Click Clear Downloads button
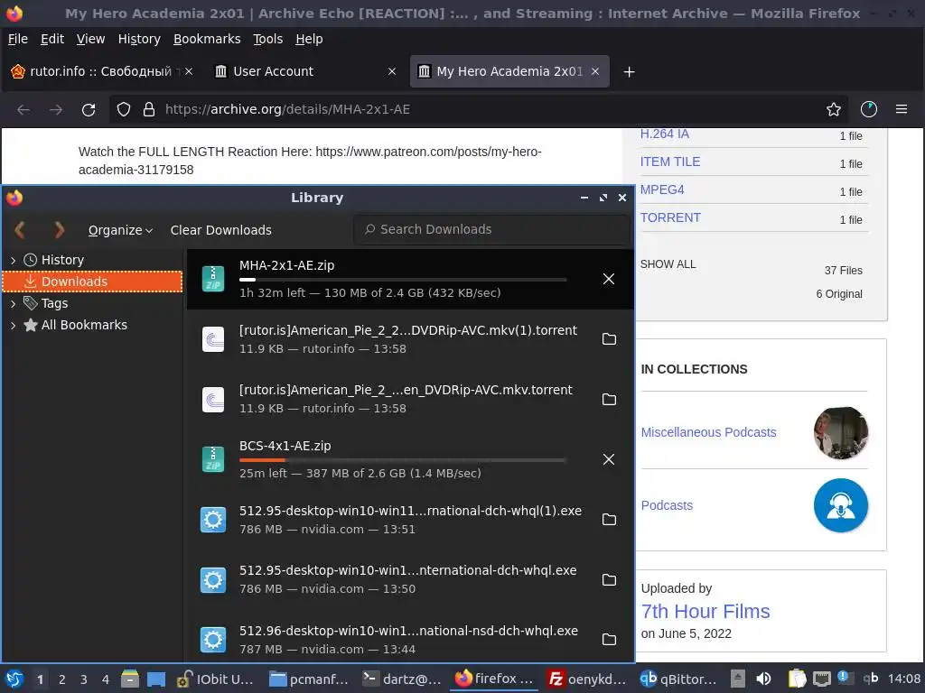Screen dimensions: 925x693 tap(221, 230)
